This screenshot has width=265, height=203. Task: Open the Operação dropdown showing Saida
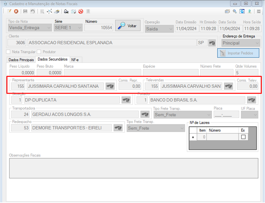click(159, 29)
